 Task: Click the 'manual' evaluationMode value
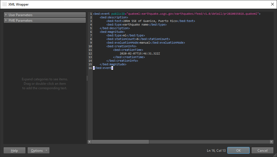[145, 43]
